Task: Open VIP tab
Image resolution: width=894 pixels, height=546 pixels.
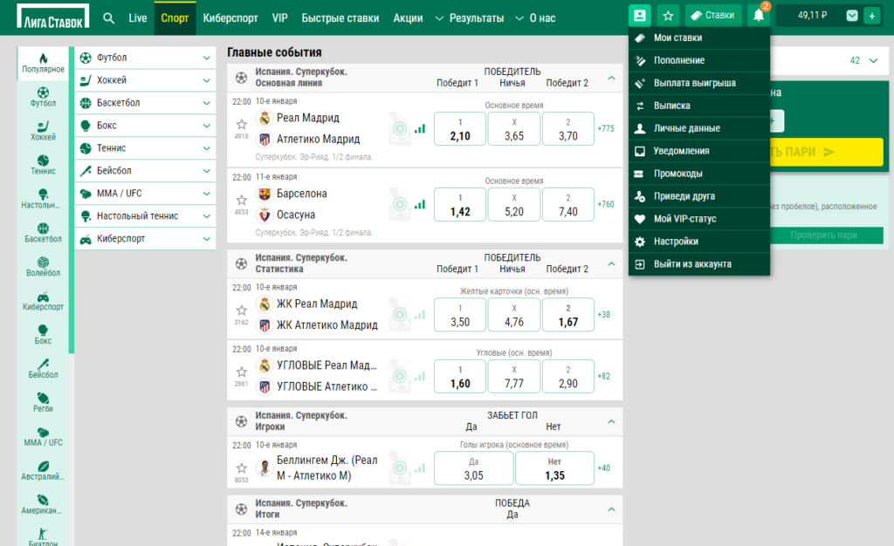Action: pos(280,18)
